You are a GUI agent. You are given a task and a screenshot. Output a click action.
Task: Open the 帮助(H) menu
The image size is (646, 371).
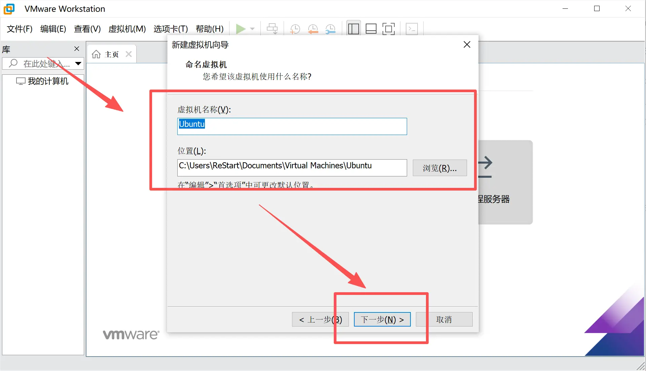pyautogui.click(x=210, y=29)
